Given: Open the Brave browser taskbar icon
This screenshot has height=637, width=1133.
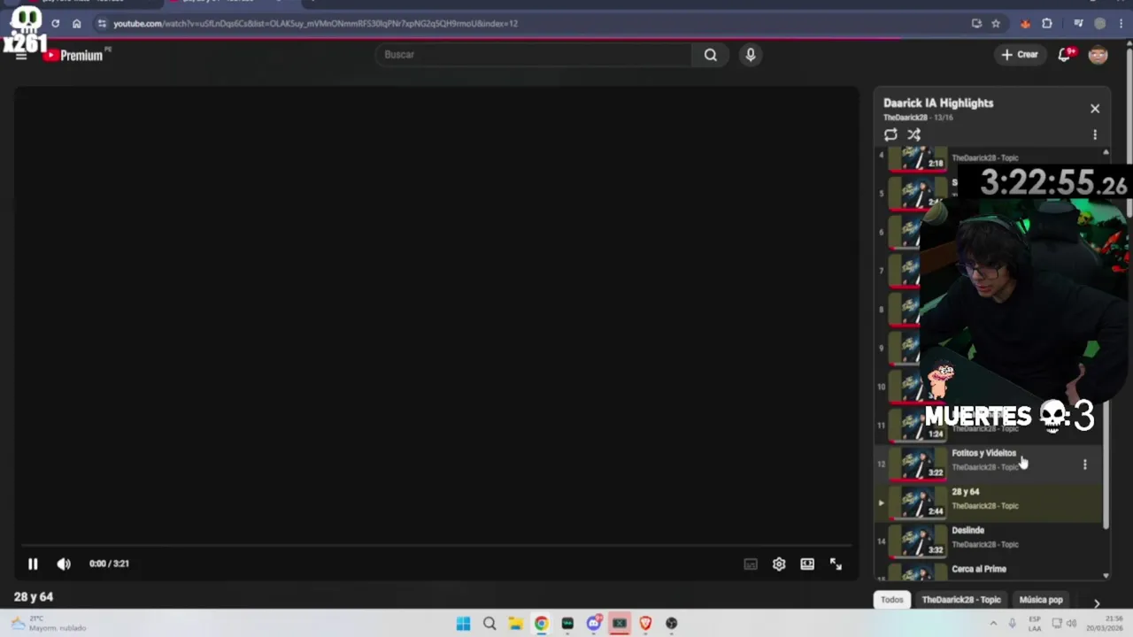Looking at the screenshot, I should pos(645,624).
